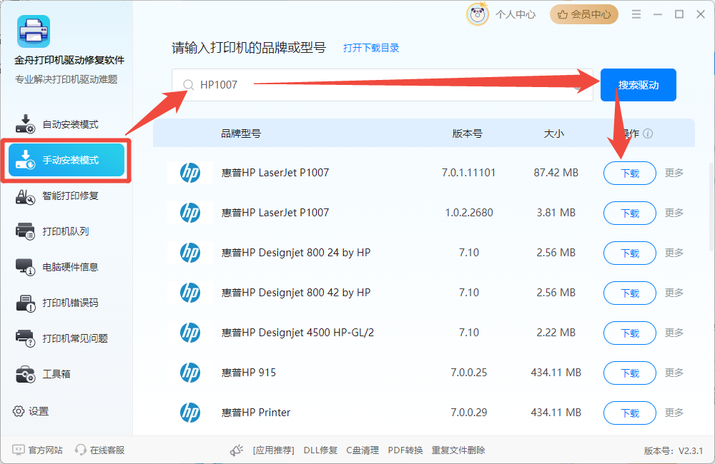Click the 搜索驱动 button
This screenshot has height=464, width=715.
[638, 85]
